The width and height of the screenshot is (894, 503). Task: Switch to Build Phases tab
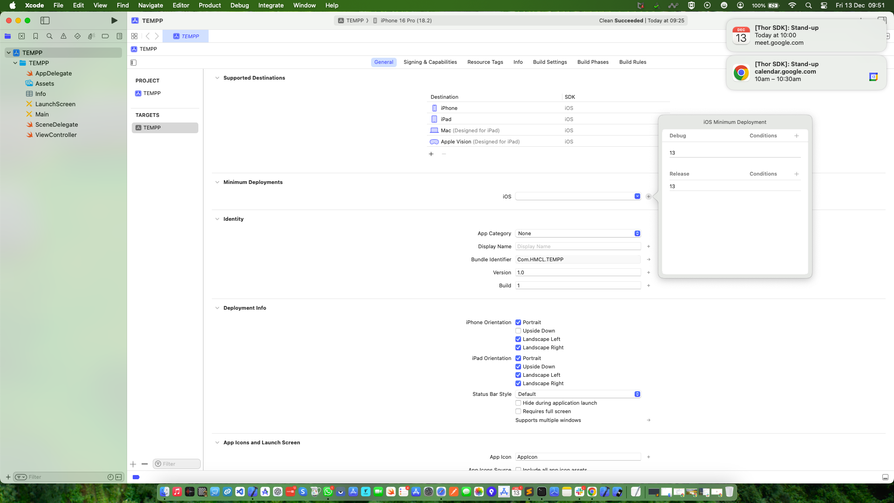coord(593,62)
